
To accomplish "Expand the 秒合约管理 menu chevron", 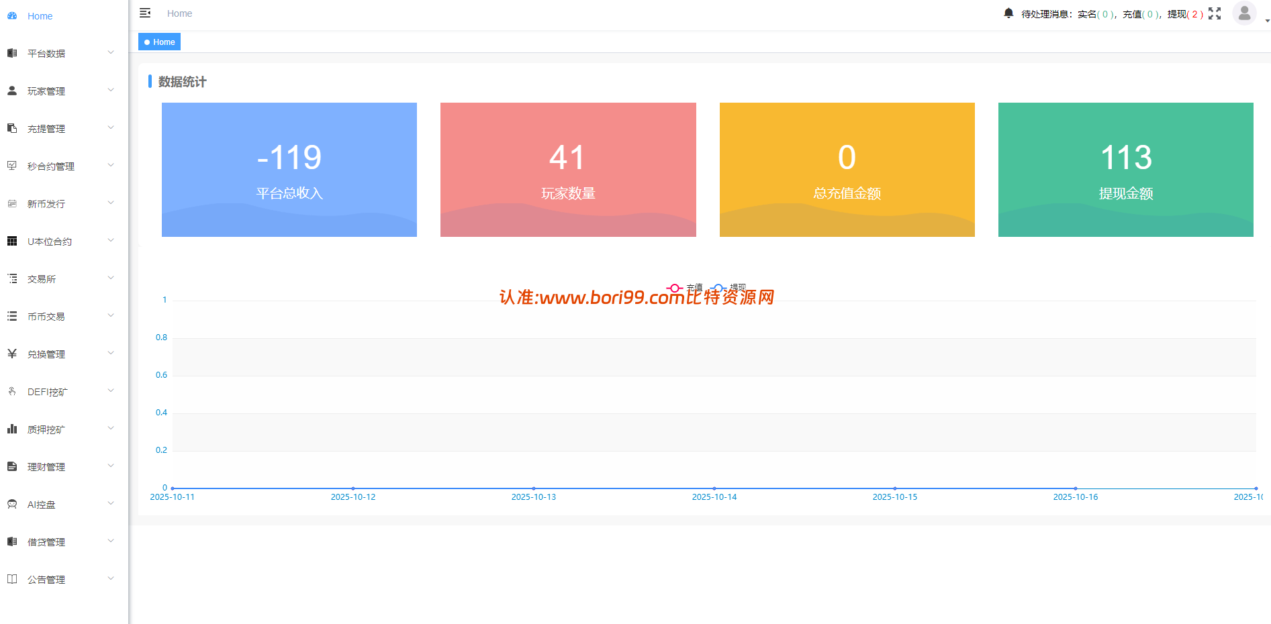I will [x=111, y=165].
